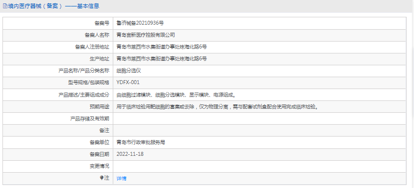Click the 变更情况 row label
The image size is (414, 188).
point(99,166)
